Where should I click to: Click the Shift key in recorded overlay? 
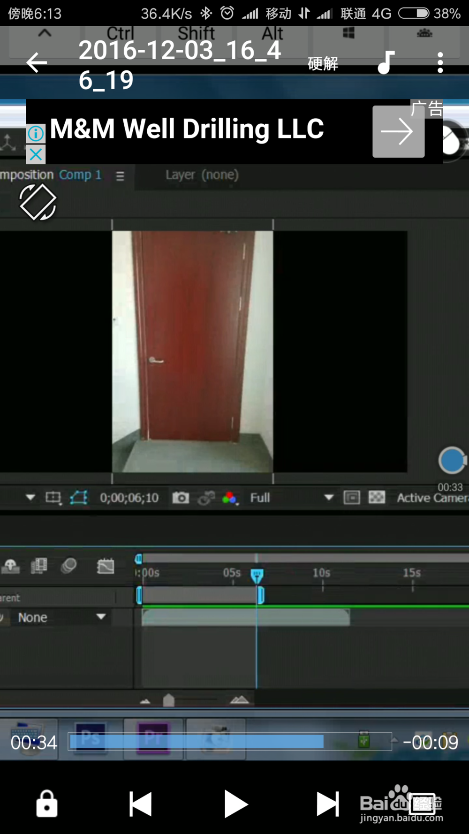point(196,34)
